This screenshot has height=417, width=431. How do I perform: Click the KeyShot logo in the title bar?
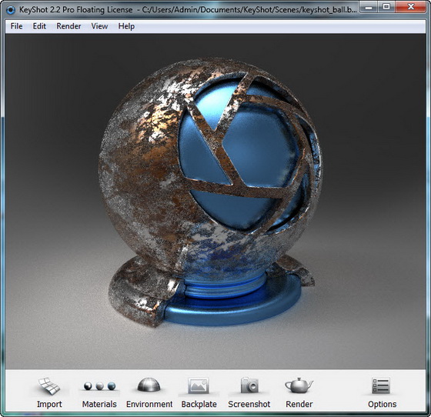point(11,10)
